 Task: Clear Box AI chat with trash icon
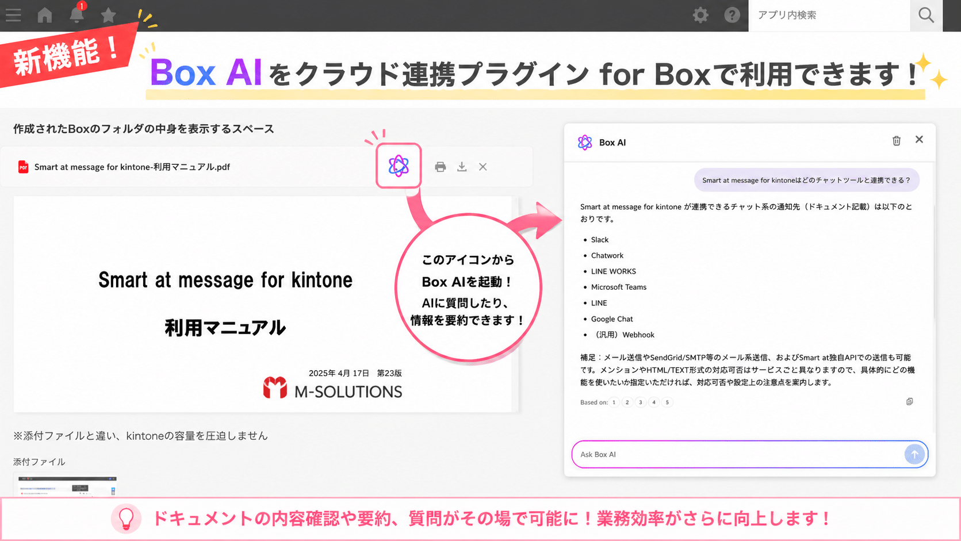[896, 141]
